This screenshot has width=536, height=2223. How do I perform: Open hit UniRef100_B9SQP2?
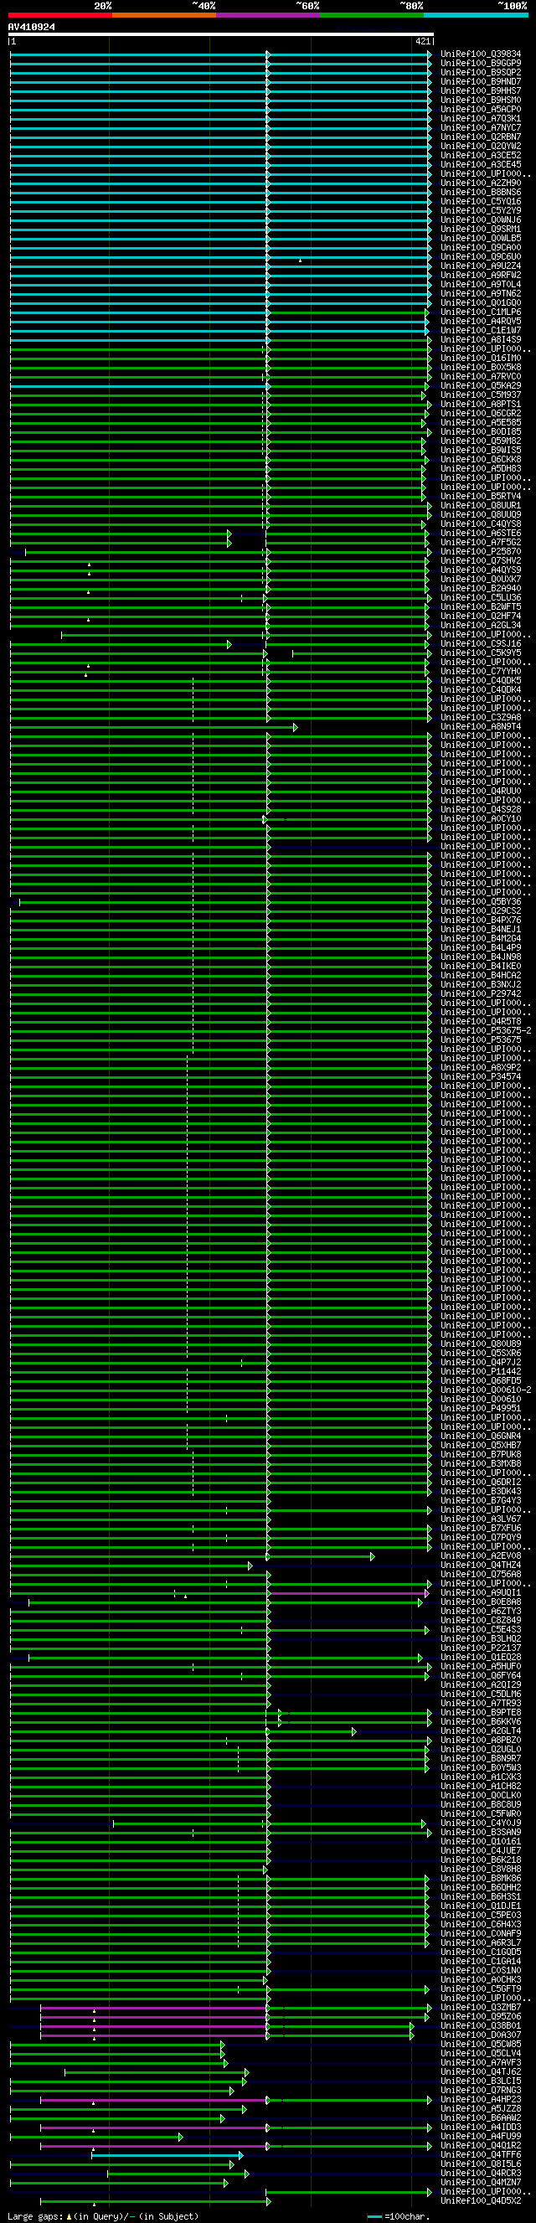pos(481,73)
